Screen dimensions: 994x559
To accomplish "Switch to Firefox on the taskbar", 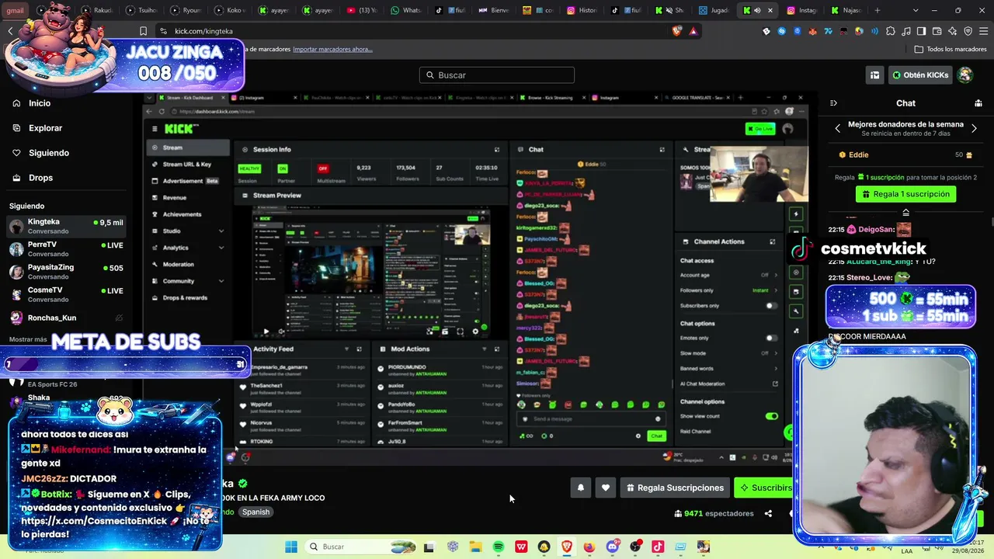I will (589, 547).
